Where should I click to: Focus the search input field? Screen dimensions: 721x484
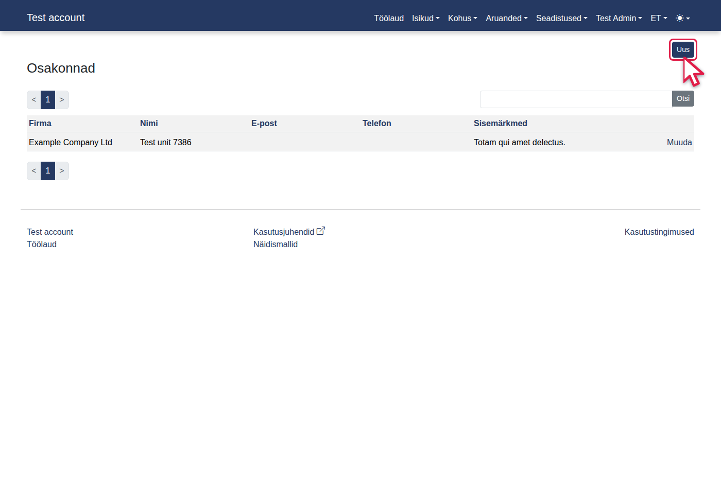576,99
